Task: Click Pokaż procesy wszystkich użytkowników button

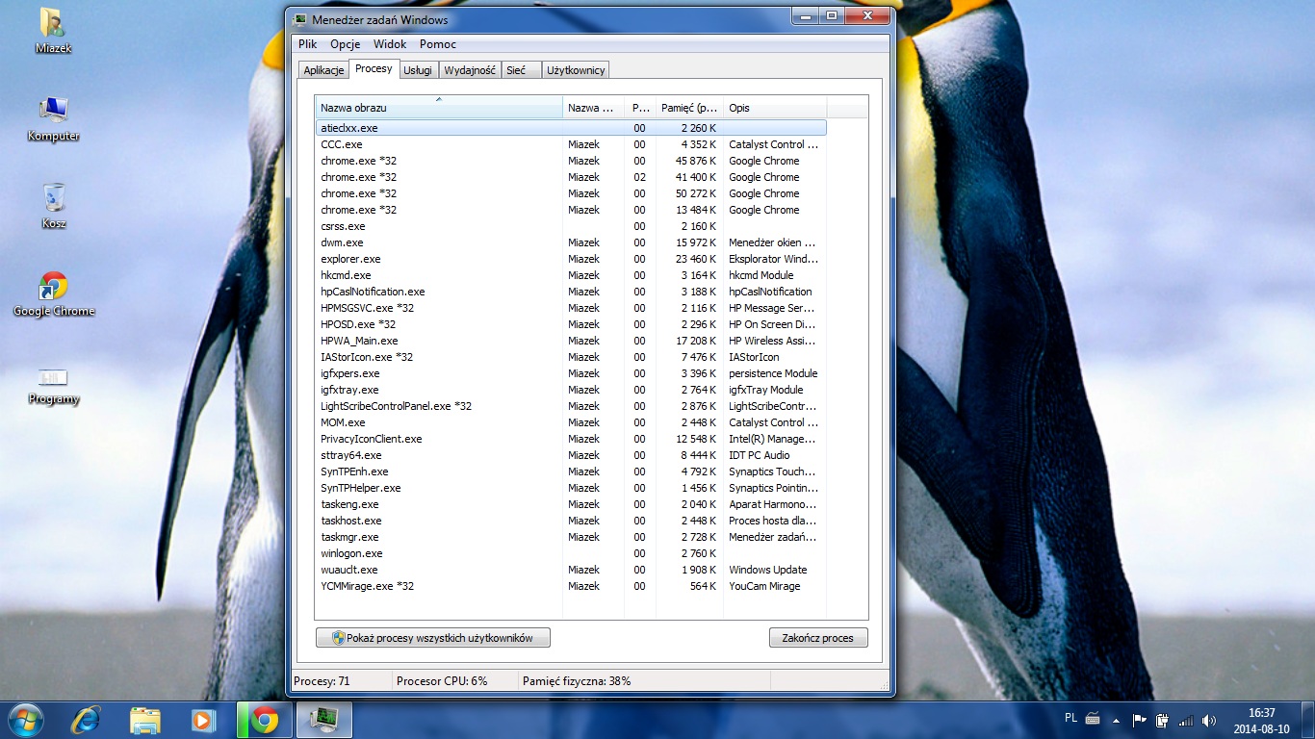Action: (x=433, y=638)
